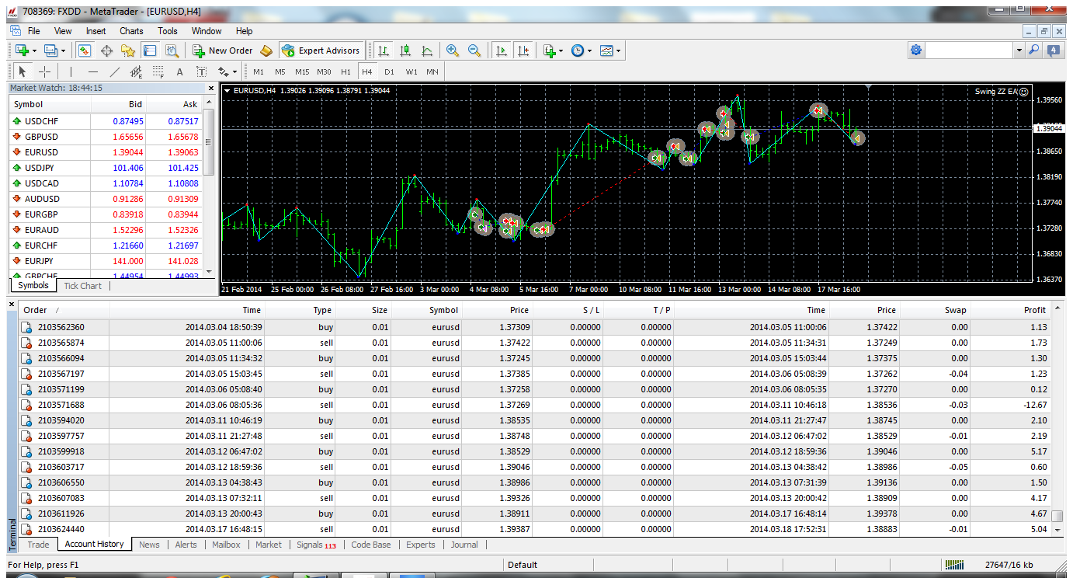Screen dimensions: 1073x578
Task: Select the Crosshair cursor tool
Action: click(x=44, y=71)
